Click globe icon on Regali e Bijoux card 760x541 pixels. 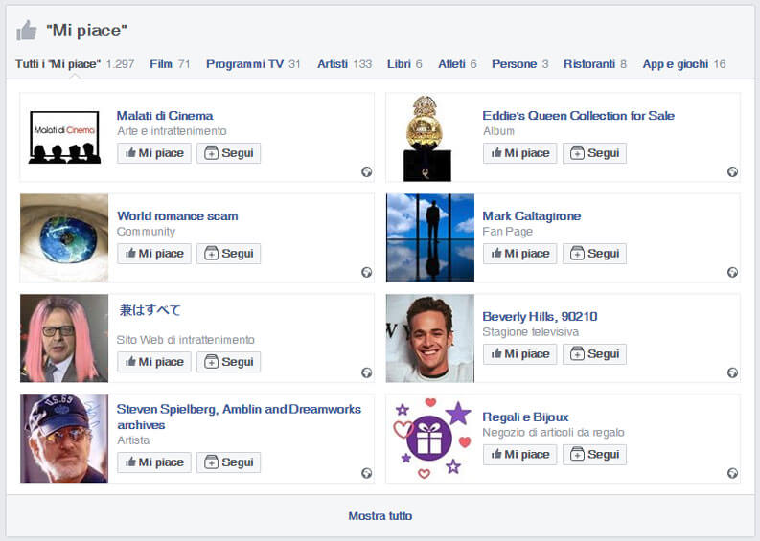[x=732, y=473]
